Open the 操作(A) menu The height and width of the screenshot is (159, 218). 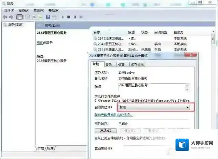24,11
